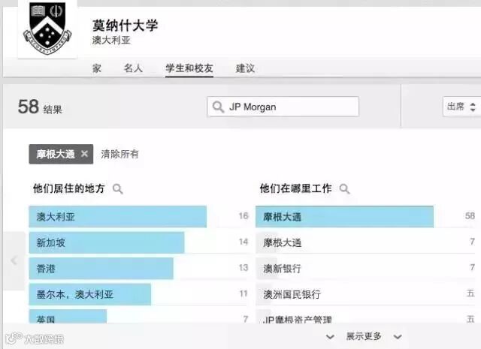Search within 他们居住的地方 using magnifier icon
Image resolution: width=481 pixels, height=349 pixels.
[x=118, y=188]
